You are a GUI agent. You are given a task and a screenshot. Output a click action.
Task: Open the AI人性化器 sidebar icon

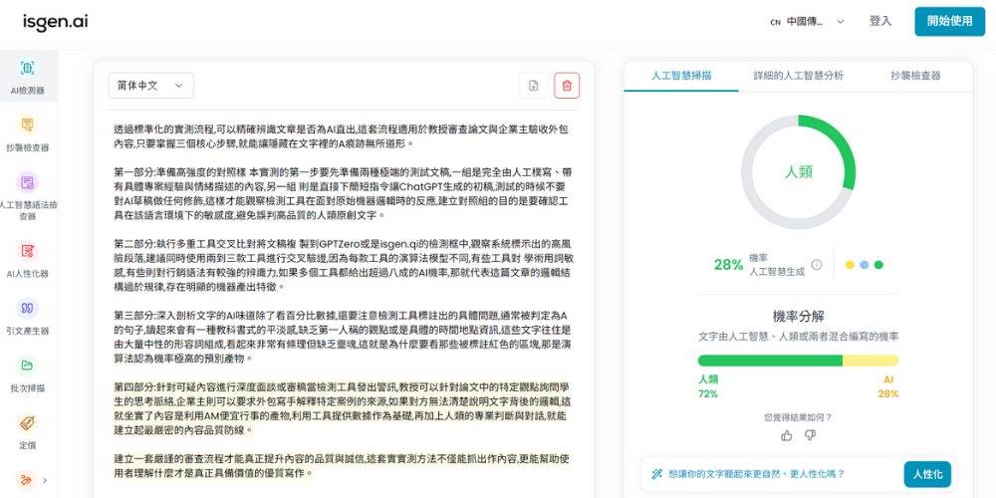click(x=27, y=251)
